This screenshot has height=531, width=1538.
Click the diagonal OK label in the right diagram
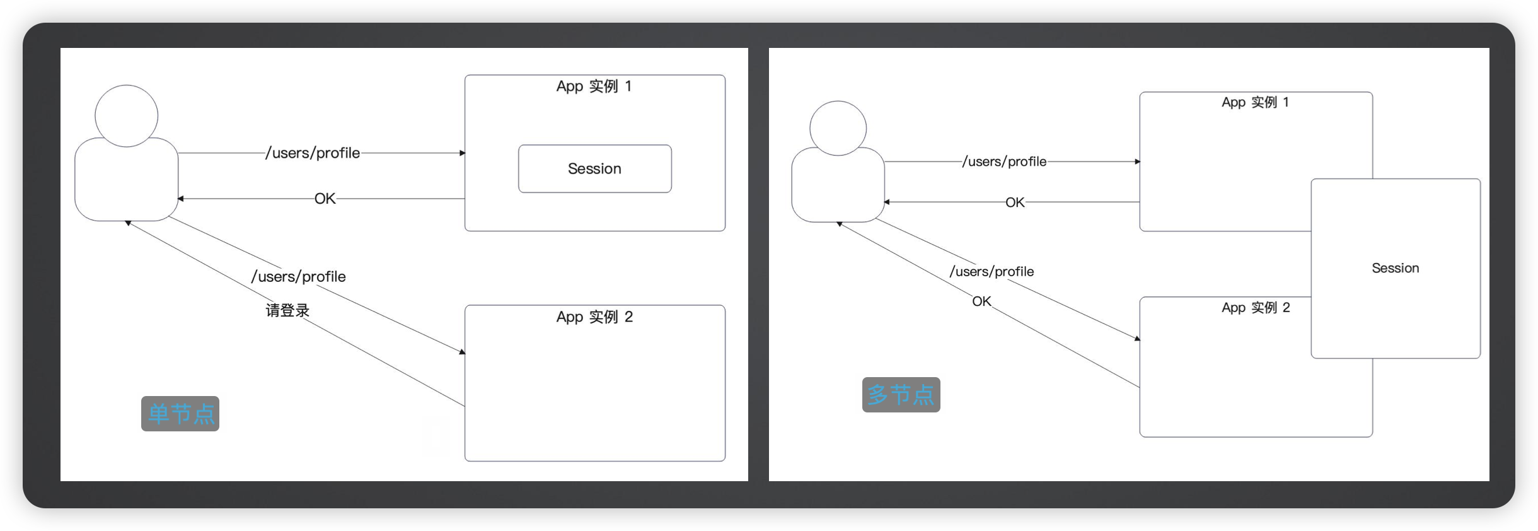(981, 301)
